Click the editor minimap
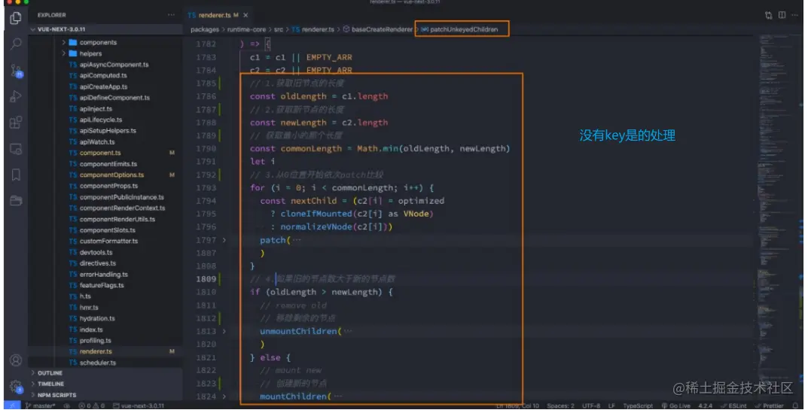Viewport: 808px width, 410px height. pyautogui.click(x=776, y=217)
